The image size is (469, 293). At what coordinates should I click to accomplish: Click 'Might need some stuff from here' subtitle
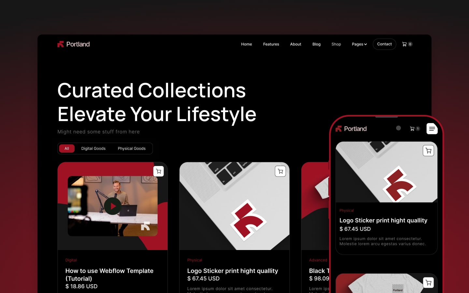[98, 132]
